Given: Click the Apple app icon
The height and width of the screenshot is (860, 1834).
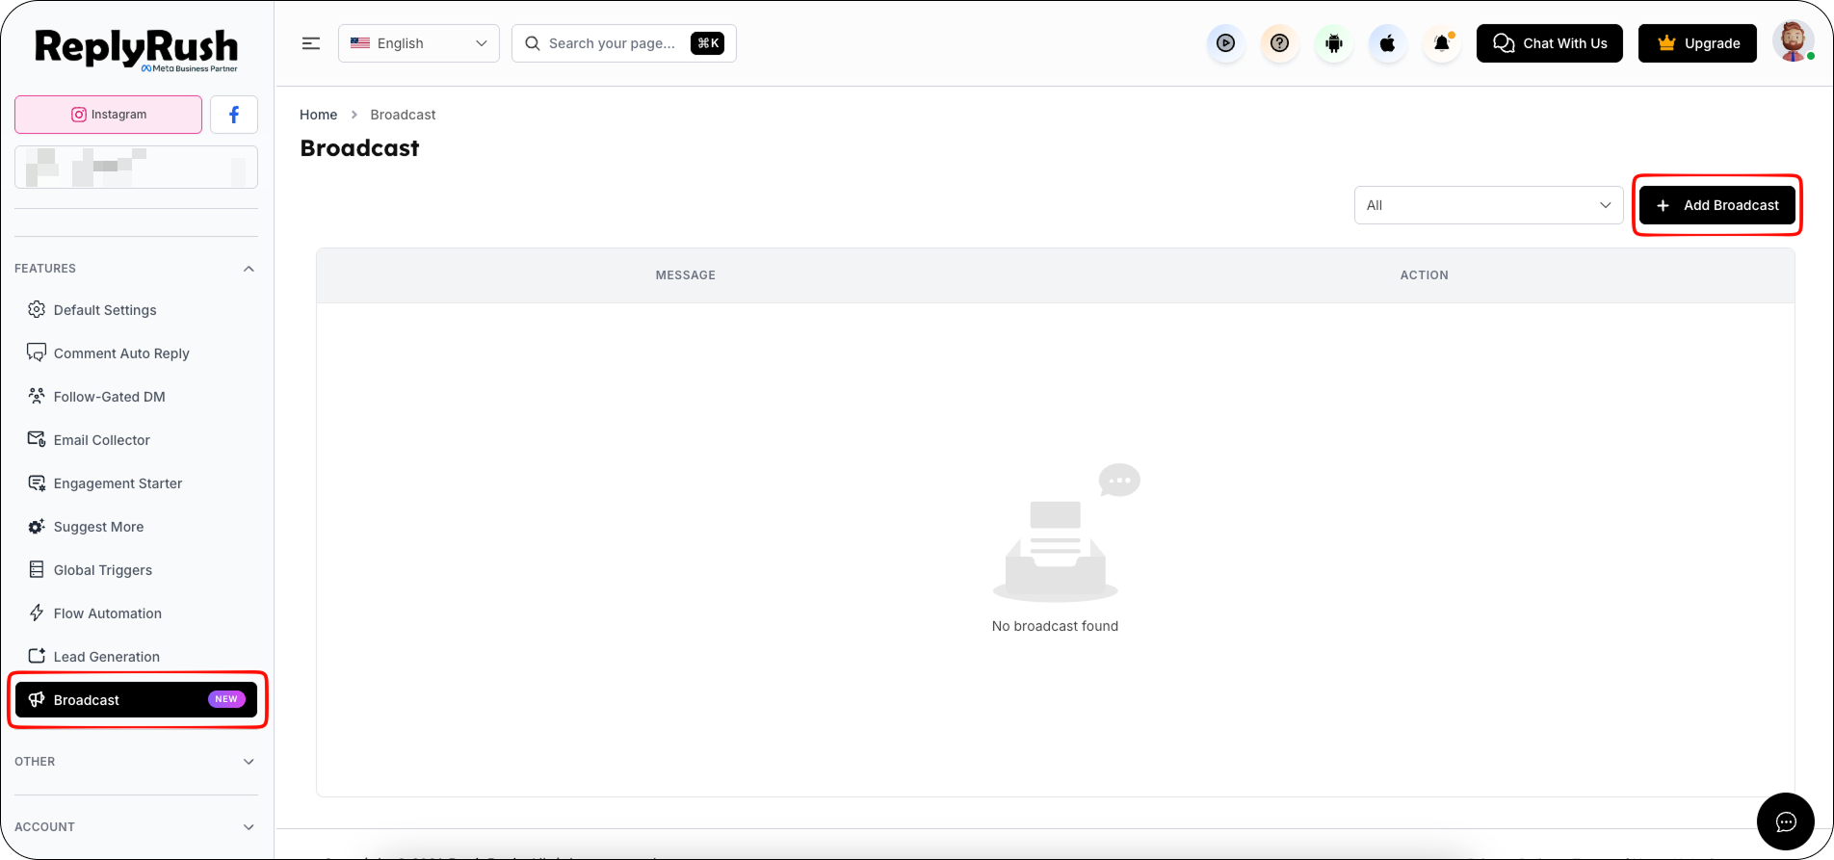Looking at the screenshot, I should point(1387,43).
